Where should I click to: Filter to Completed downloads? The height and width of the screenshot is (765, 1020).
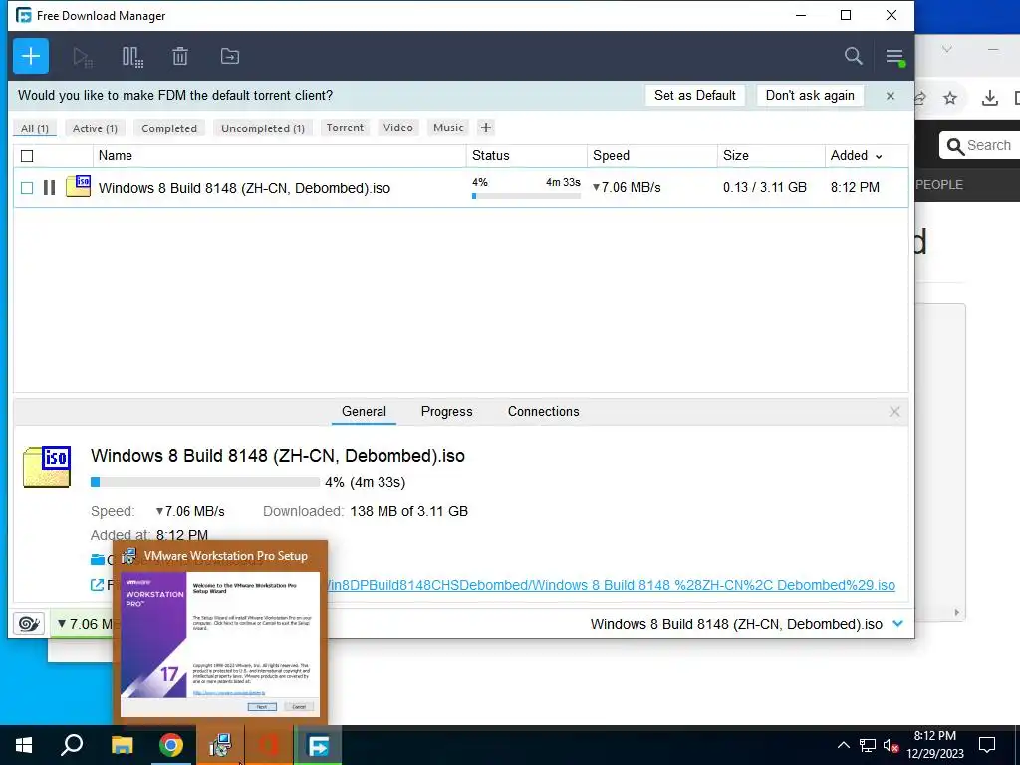click(x=169, y=128)
